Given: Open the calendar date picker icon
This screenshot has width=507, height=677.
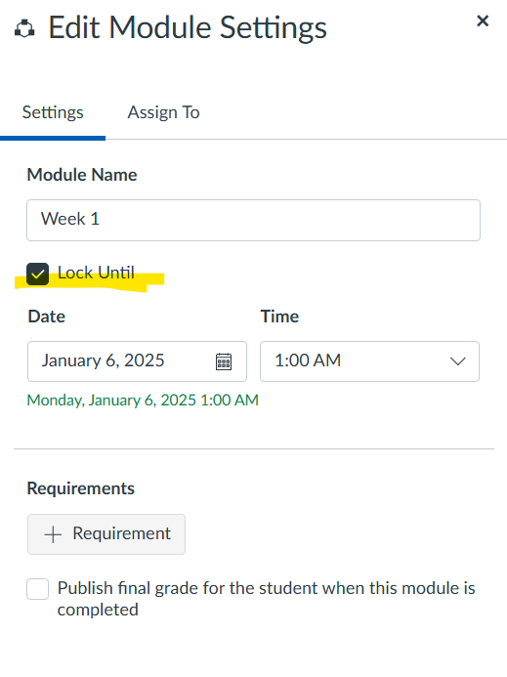Looking at the screenshot, I should [224, 361].
